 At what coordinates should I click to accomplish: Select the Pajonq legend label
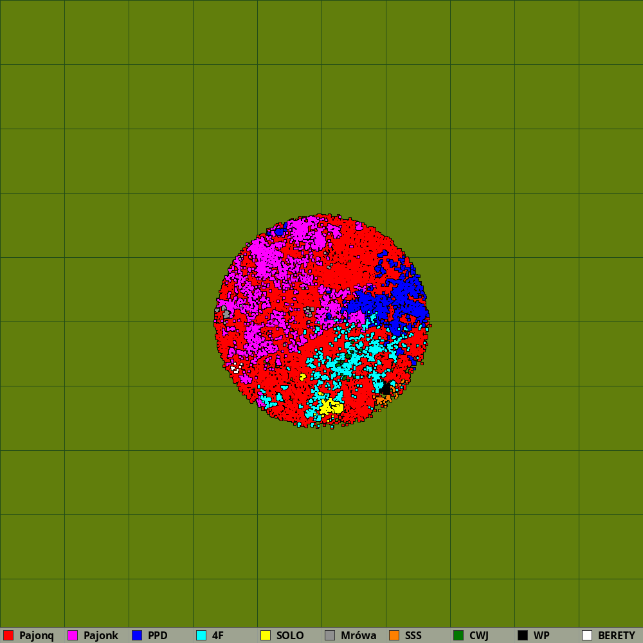37,636
